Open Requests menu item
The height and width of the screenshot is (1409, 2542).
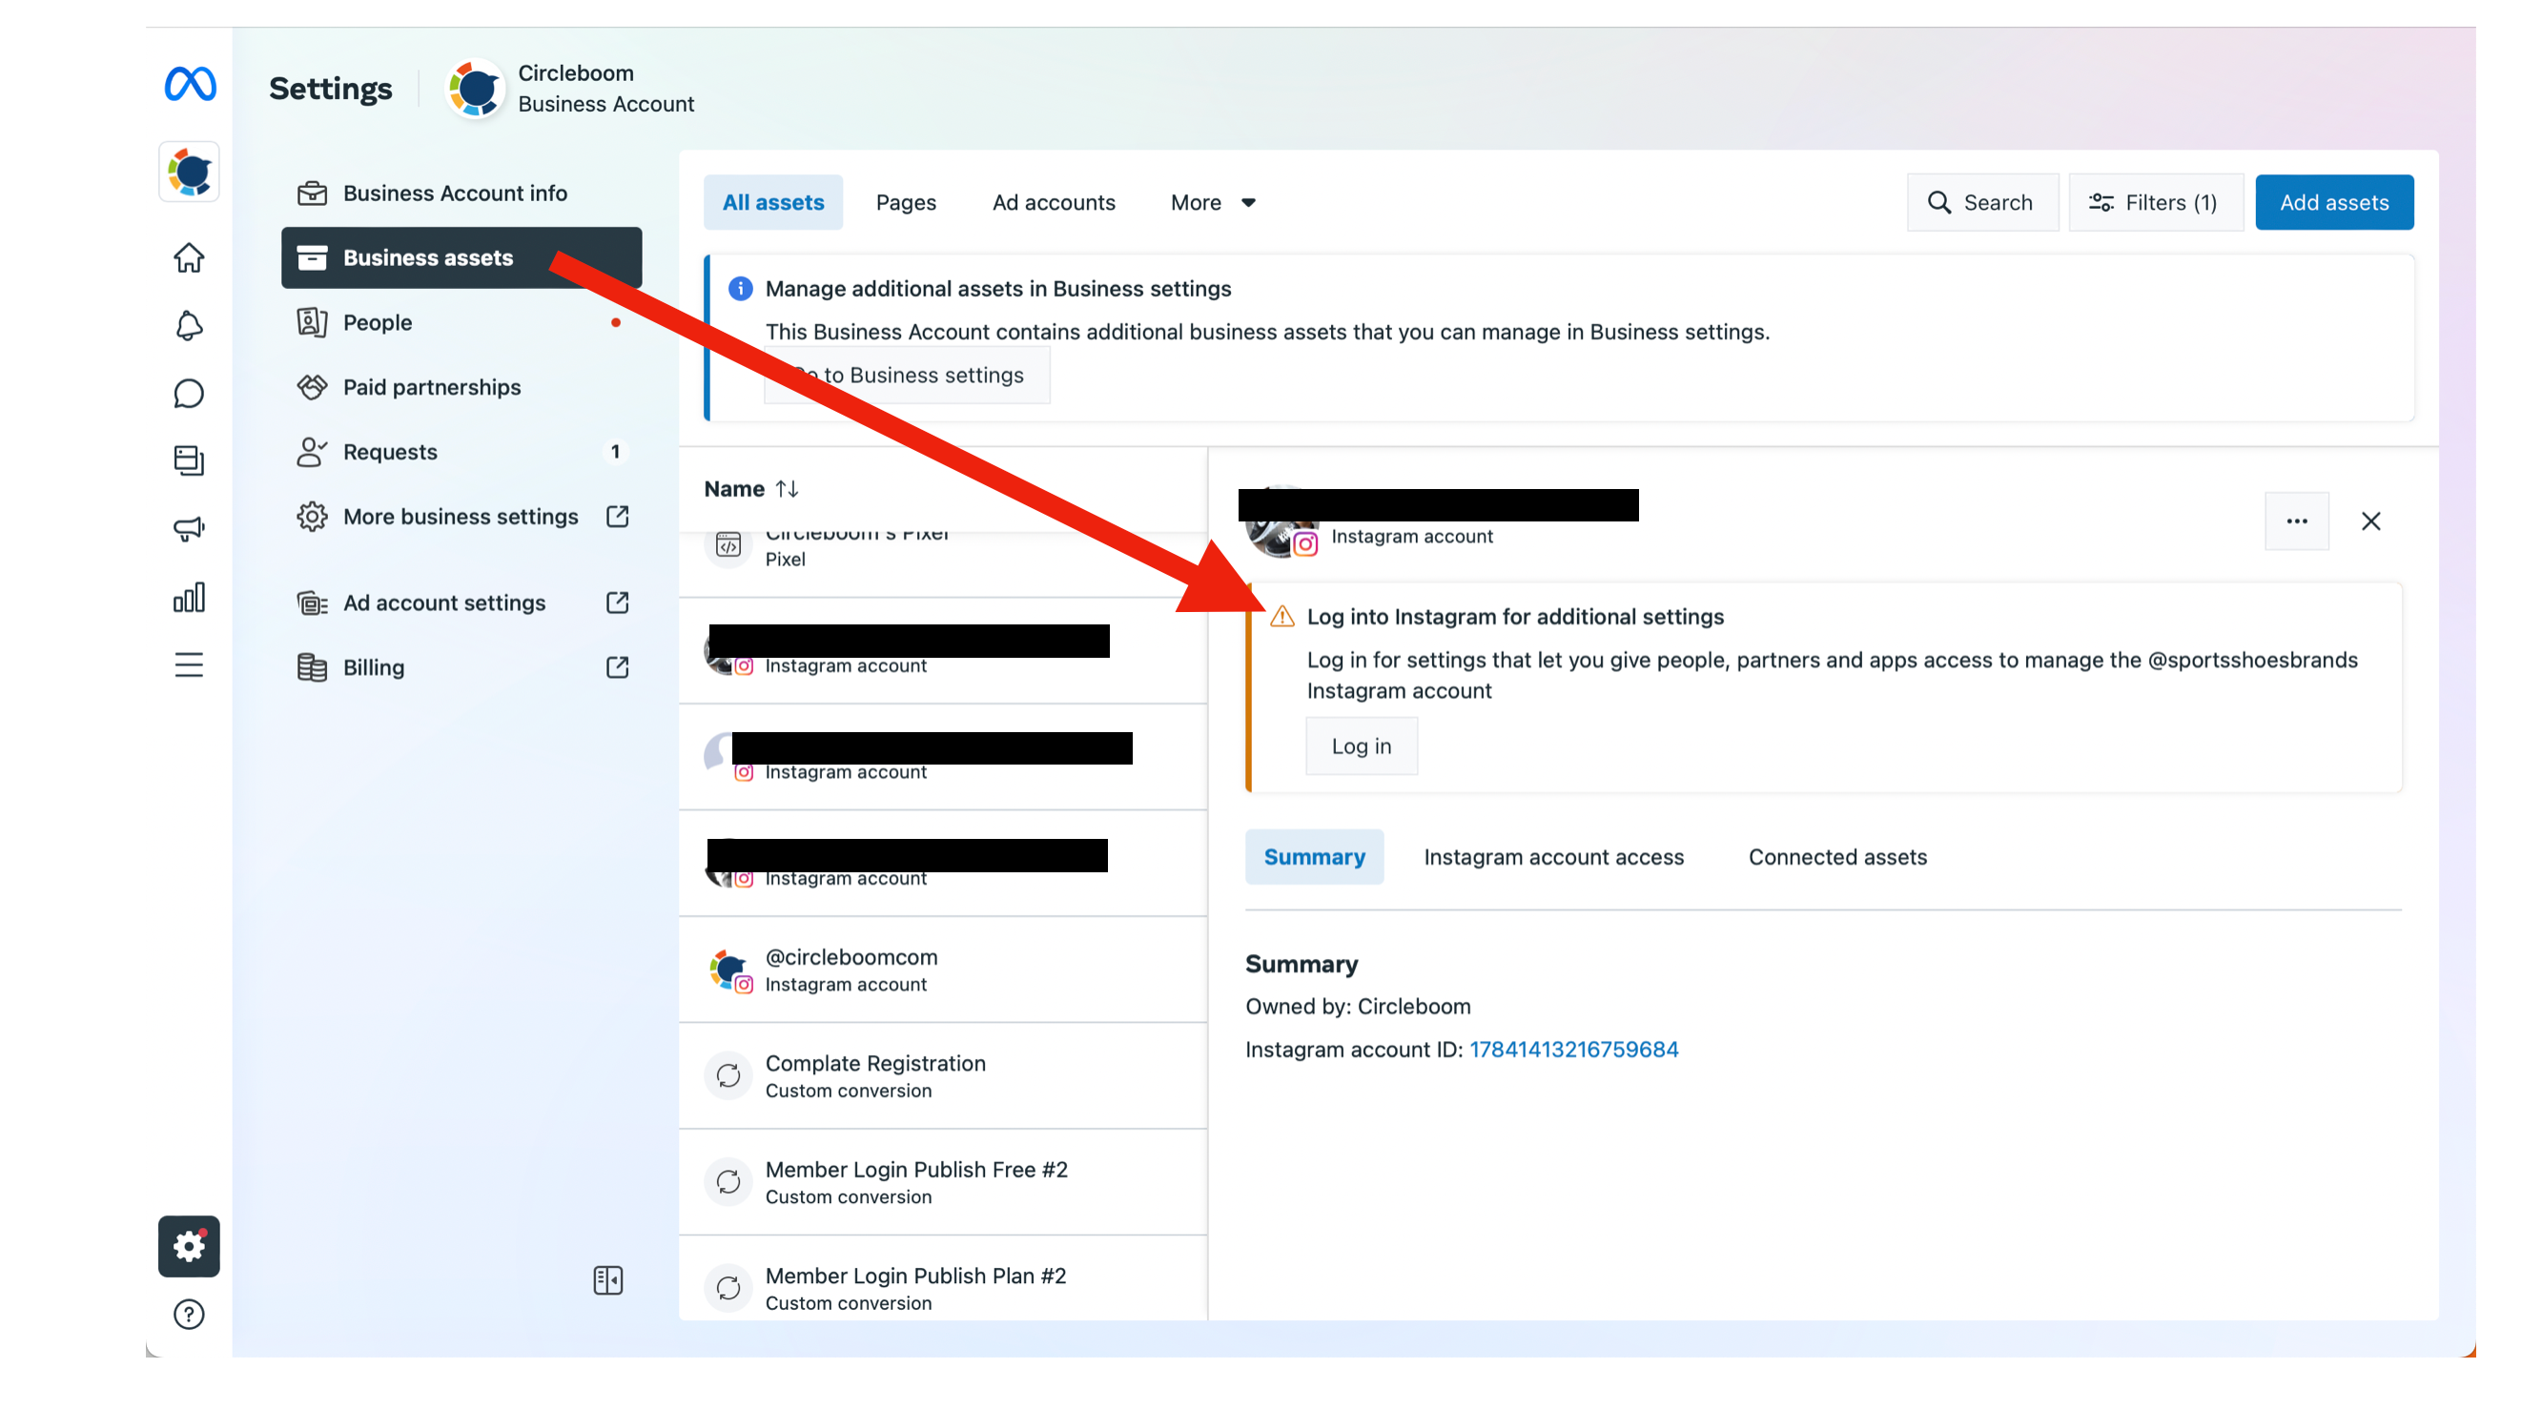(x=461, y=452)
